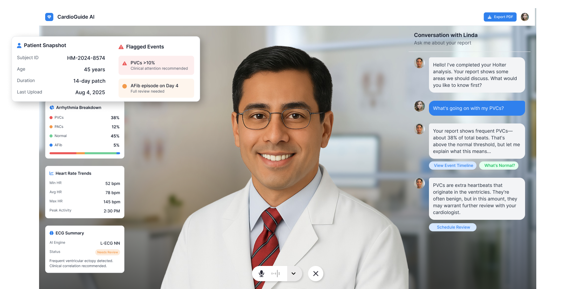Click the Flagged Events warning triangle icon
The height and width of the screenshot is (289, 575).
tap(121, 47)
